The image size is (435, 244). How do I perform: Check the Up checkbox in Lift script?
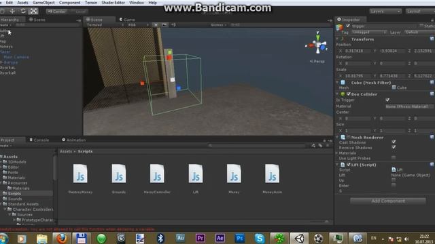[394, 180]
